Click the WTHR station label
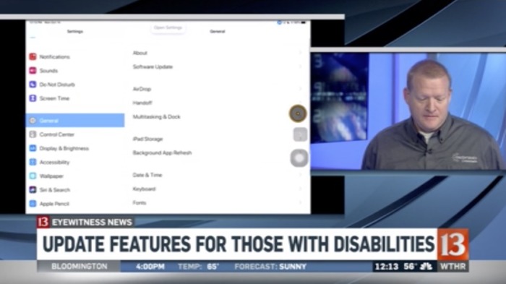The width and height of the screenshot is (506, 284). pos(453,267)
